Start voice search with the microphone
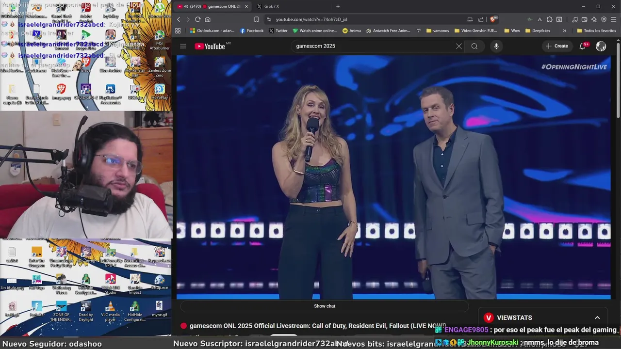The image size is (621, 349). [496, 46]
